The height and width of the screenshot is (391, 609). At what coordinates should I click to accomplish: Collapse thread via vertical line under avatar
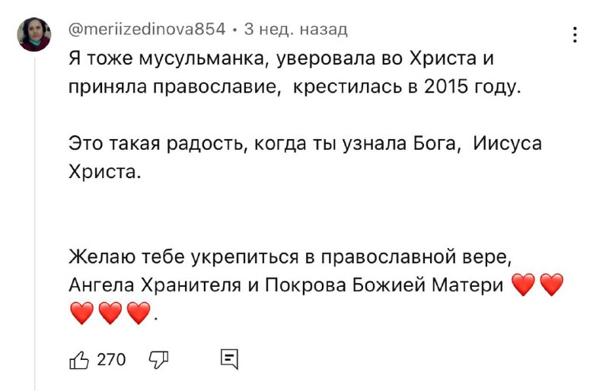[34, 223]
